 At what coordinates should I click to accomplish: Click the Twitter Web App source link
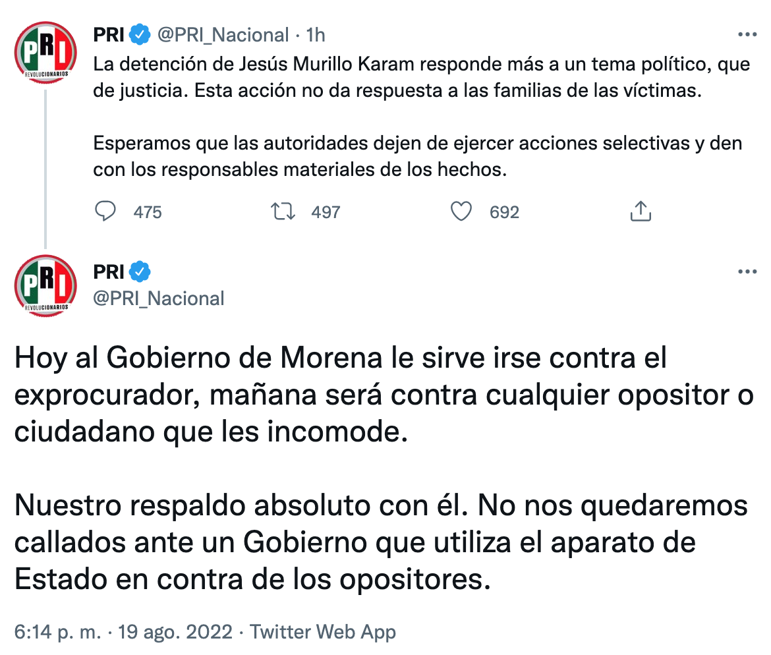tap(323, 633)
